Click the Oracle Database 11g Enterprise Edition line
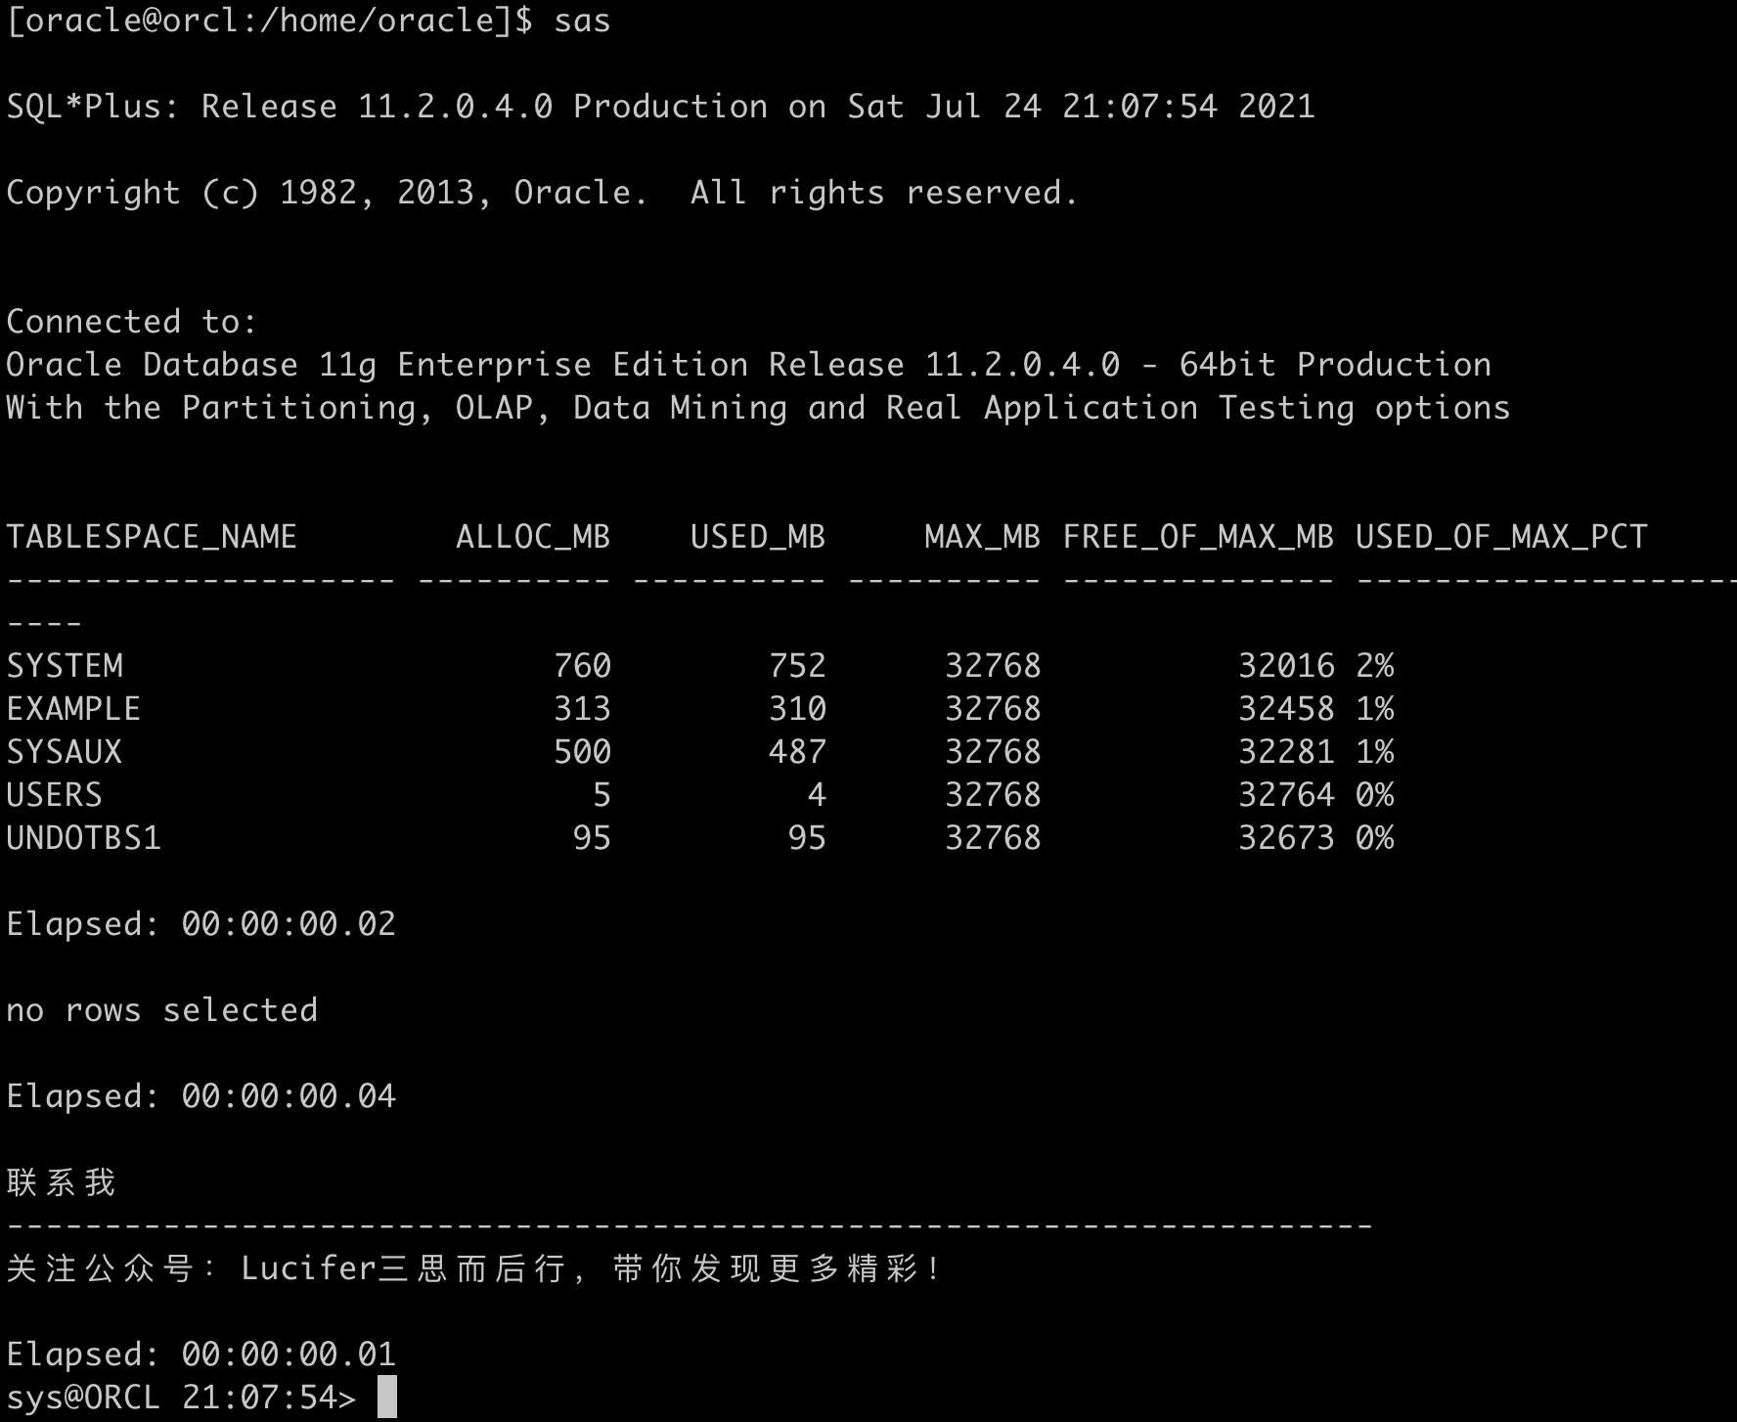Viewport: 1737px width, 1422px height. (749, 365)
